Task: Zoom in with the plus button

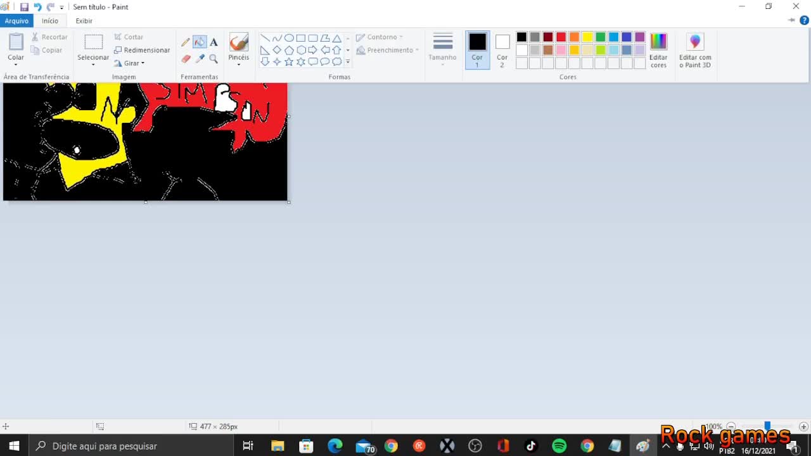Action: tap(803, 427)
